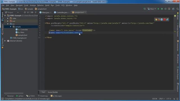Expand External Libraries node
This screenshot has height=101, width=180.
(x=5, y=41)
